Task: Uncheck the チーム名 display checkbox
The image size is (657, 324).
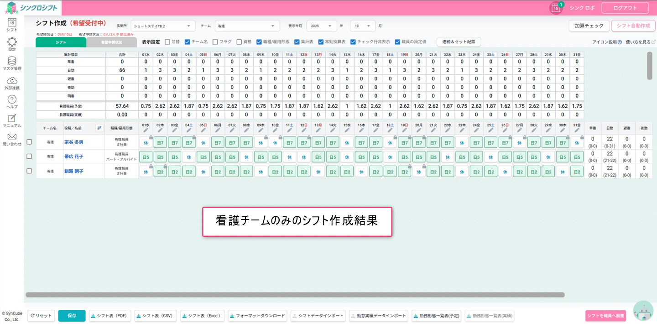Action: pyautogui.click(x=187, y=42)
